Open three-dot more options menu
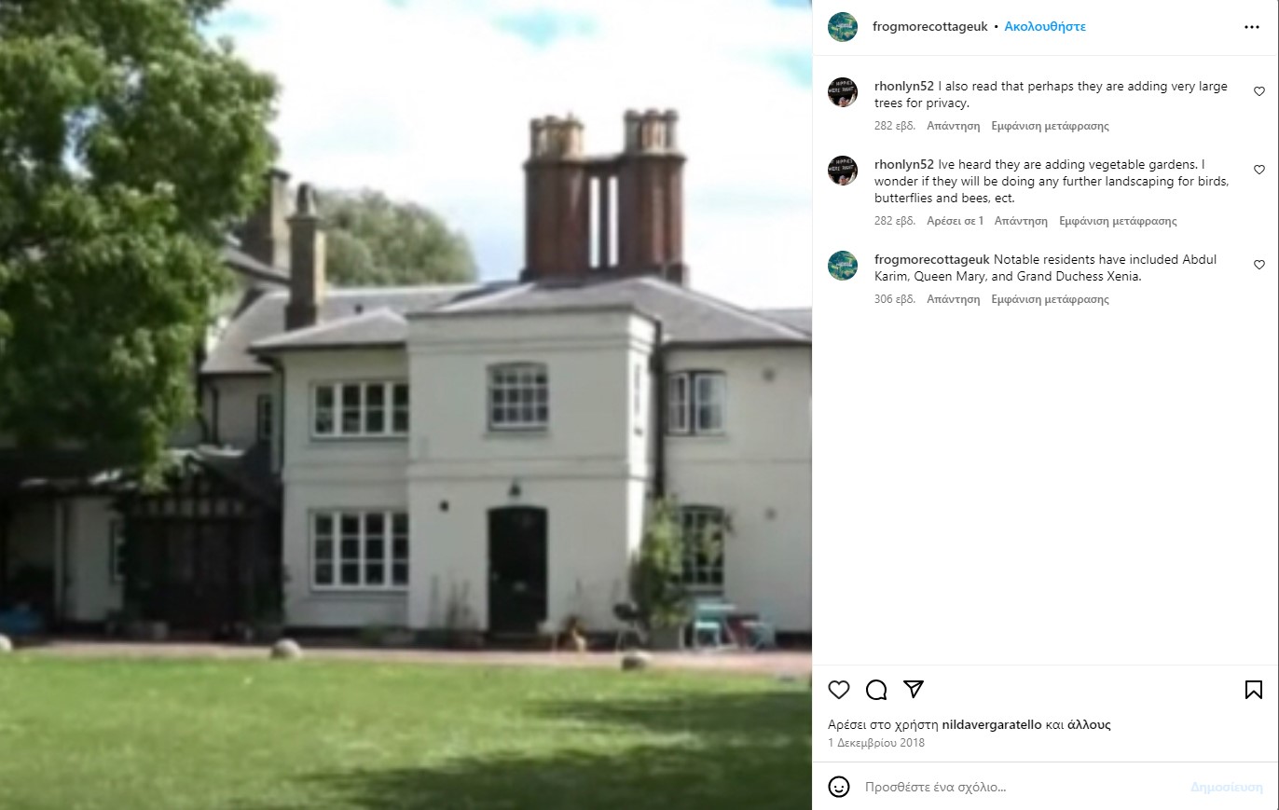Screen dimensions: 1279x810 pos(1252,27)
